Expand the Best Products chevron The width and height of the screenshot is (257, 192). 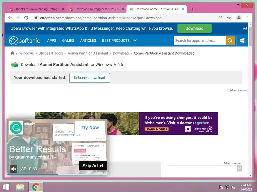(x=135, y=40)
